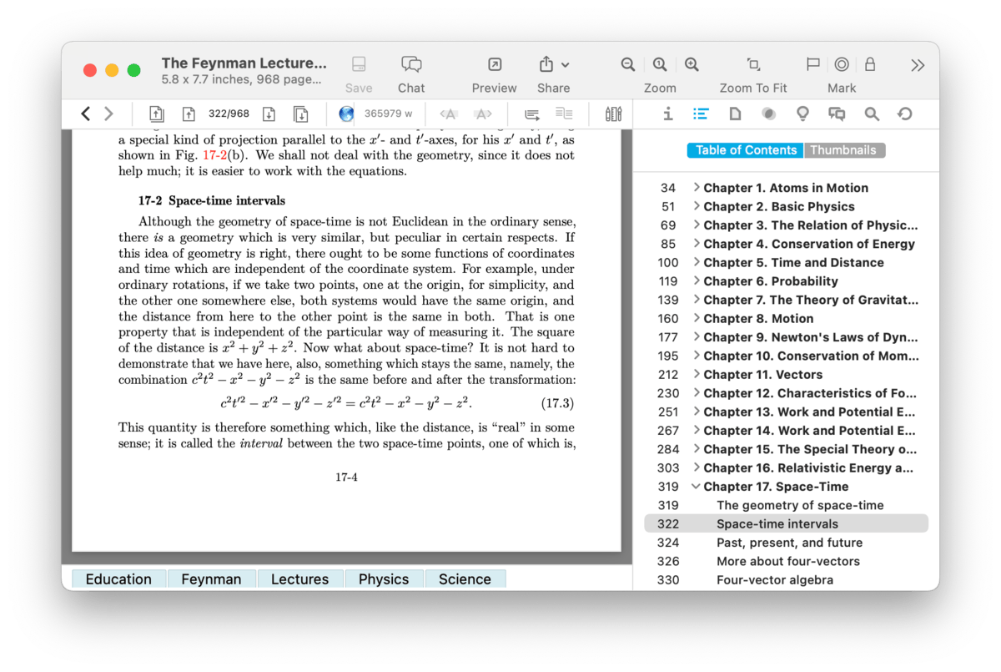
Task: Toggle the circle mark icon
Action: (842, 65)
